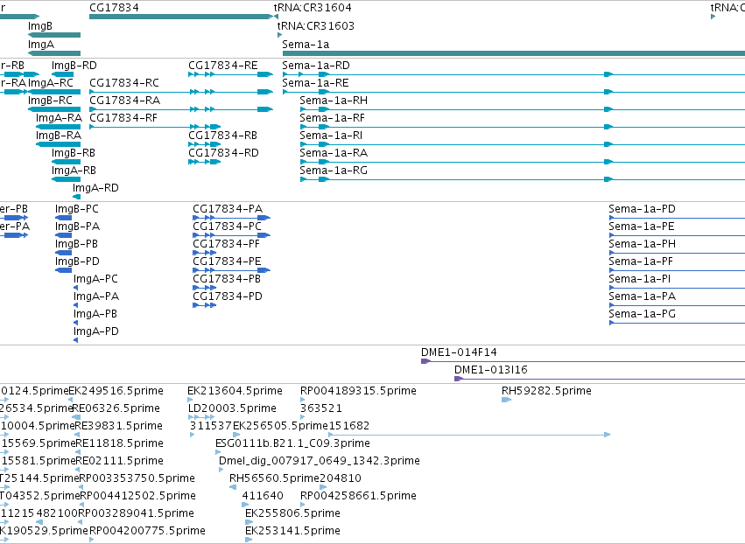Image resolution: width=745 pixels, height=544 pixels.
Task: Click transcript Sema-1a-RI label
Action: coord(331,136)
